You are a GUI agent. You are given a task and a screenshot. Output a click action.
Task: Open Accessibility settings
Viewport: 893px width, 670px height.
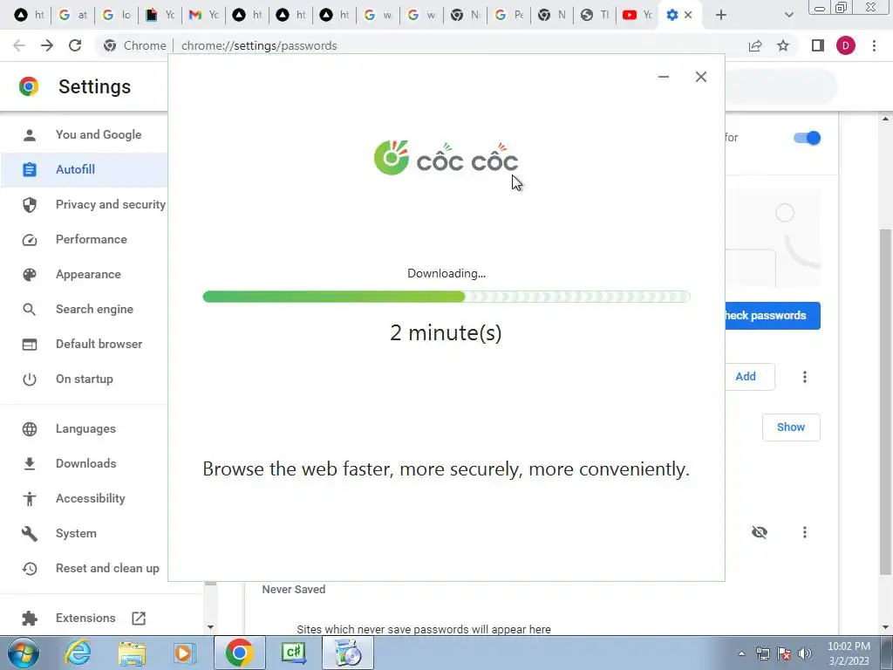click(x=90, y=498)
